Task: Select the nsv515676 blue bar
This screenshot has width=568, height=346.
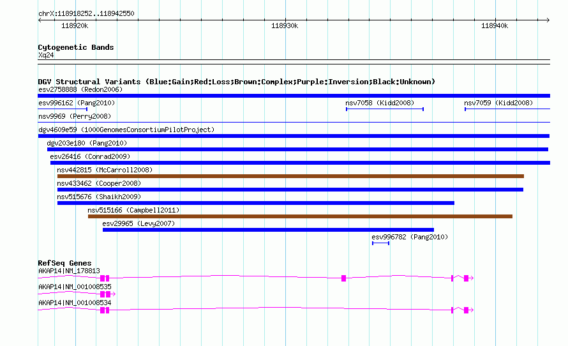Action: click(x=256, y=203)
